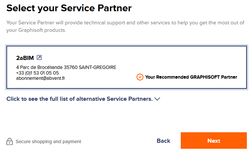The height and width of the screenshot is (154, 251).
Task: Click the Select your Service Partner heading
Action: point(69,8)
